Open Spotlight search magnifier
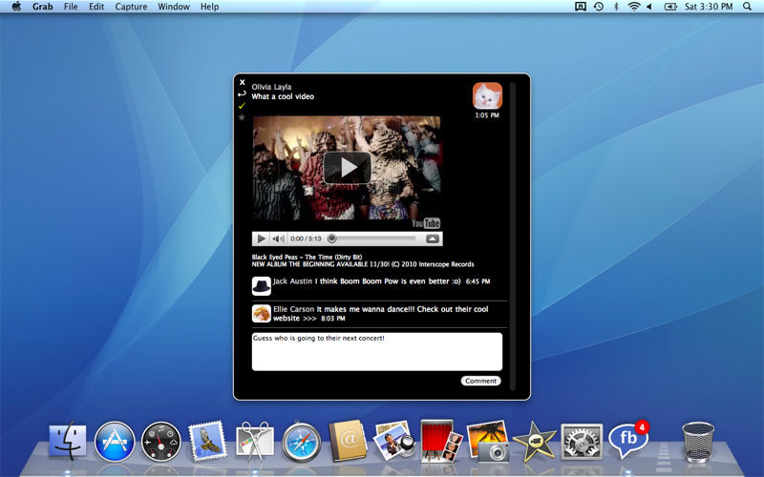The height and width of the screenshot is (477, 764). (747, 7)
